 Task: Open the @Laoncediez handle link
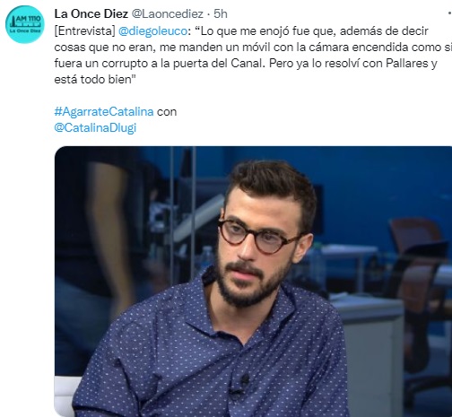[168, 13]
